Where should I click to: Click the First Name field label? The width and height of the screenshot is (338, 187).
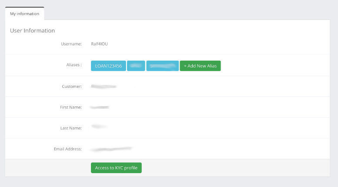coord(70,107)
